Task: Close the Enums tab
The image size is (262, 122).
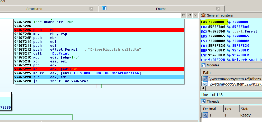Action: pos(218,9)
